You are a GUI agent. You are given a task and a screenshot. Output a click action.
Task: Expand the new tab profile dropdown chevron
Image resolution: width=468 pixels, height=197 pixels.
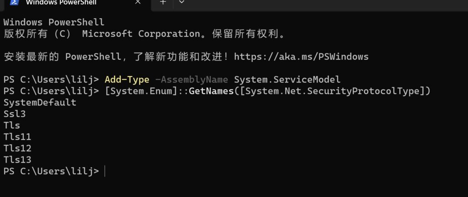point(181,2)
